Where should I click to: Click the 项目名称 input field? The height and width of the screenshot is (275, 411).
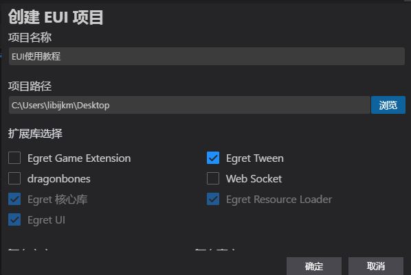pos(207,56)
